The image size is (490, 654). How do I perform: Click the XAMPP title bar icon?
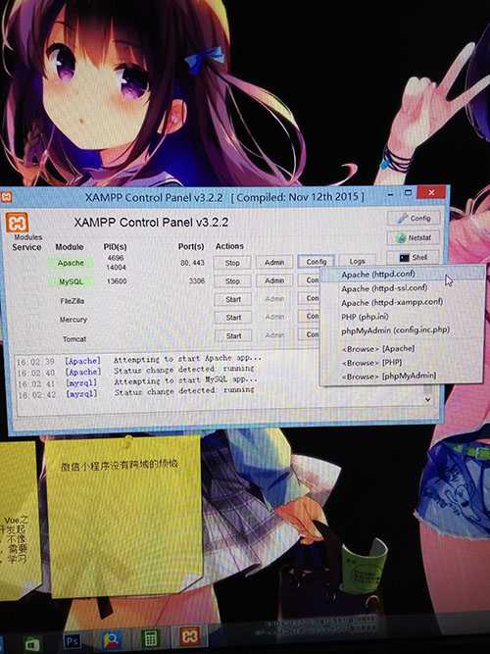(x=6, y=196)
